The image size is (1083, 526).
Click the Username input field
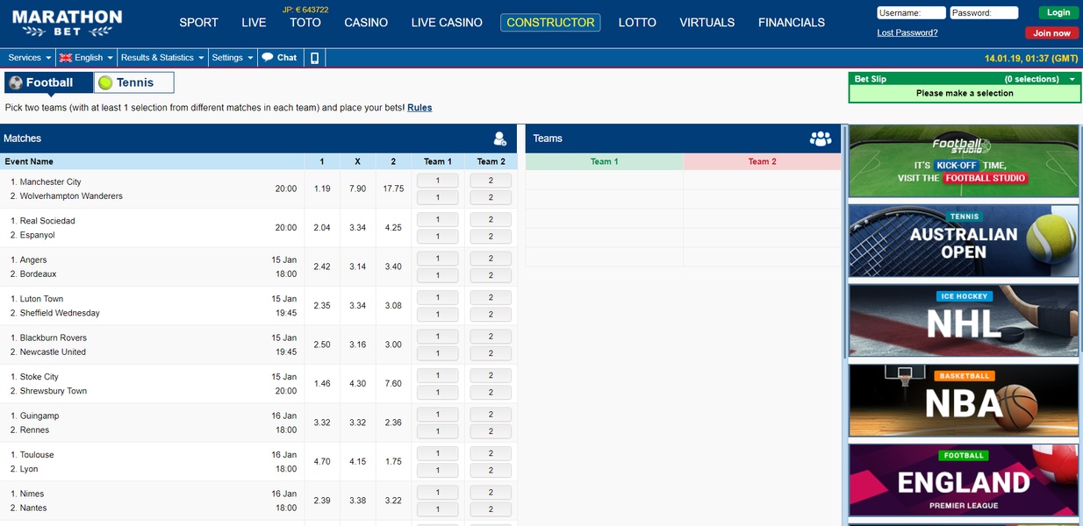pos(909,12)
